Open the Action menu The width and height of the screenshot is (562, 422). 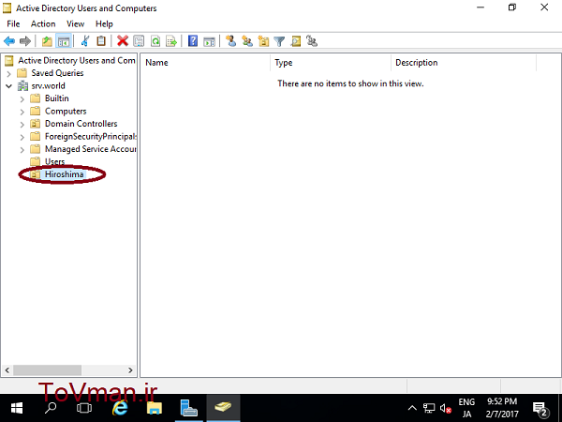pos(43,24)
